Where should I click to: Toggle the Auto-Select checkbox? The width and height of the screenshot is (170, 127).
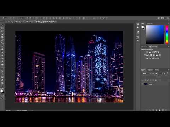(x=9, y=18)
